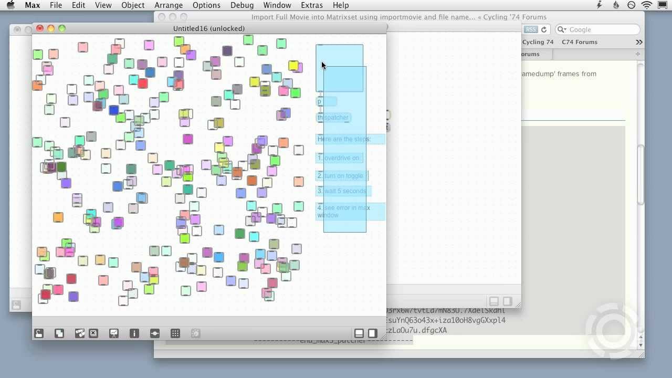The width and height of the screenshot is (672, 378).
Task: Click the flame icon in menu bar
Action: point(616,5)
